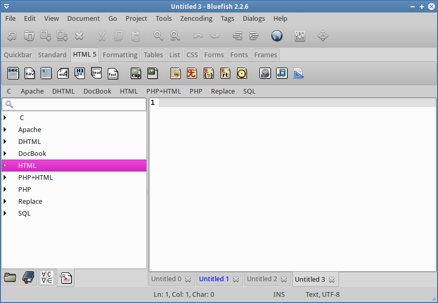Screen dimensions: 438x303
Task: Click the Paste clipboard icon
Action: coord(135,36)
